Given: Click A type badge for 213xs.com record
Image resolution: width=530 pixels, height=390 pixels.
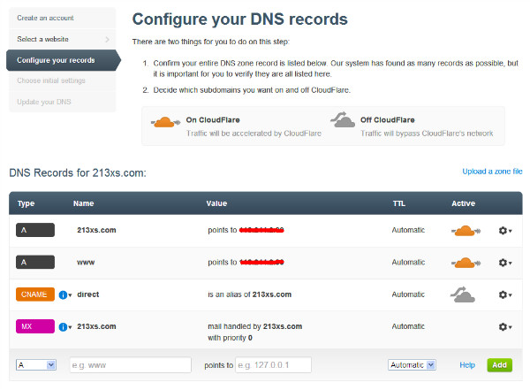Looking at the screenshot, I should pos(35,230).
